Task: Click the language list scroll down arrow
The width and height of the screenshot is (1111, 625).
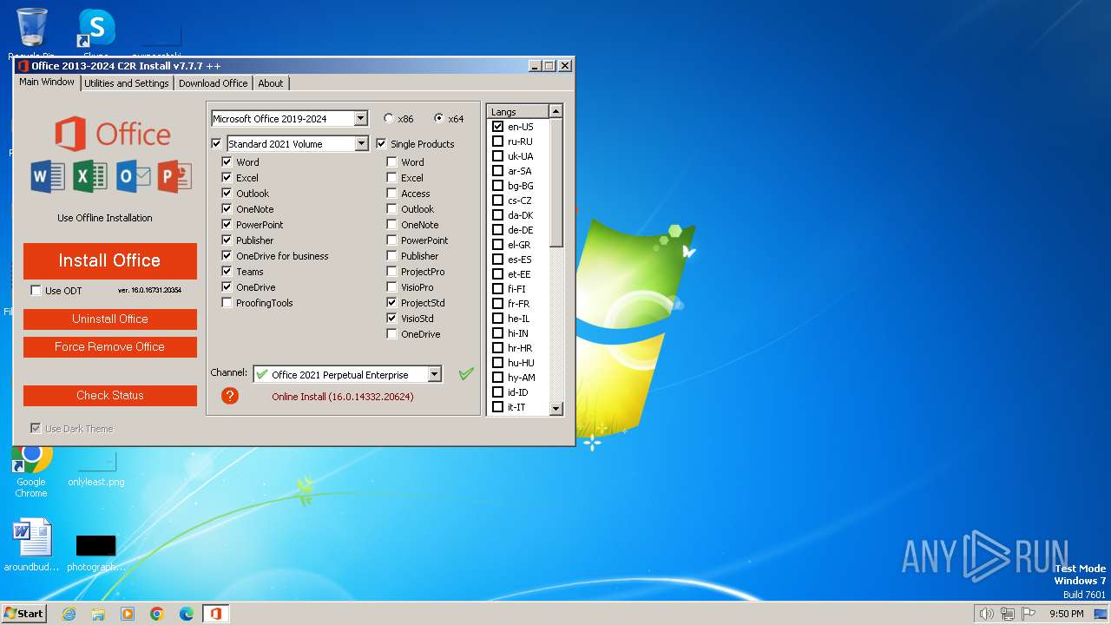Action: pyautogui.click(x=556, y=409)
